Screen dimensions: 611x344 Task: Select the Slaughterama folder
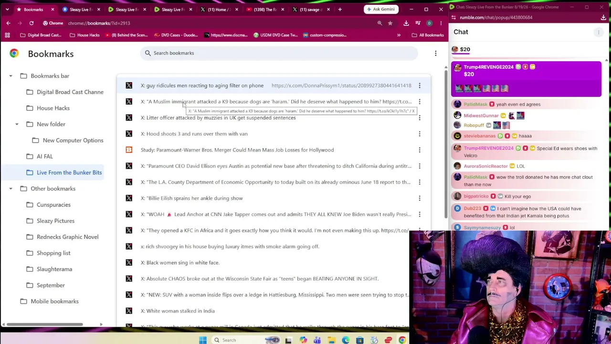[x=50, y=269]
